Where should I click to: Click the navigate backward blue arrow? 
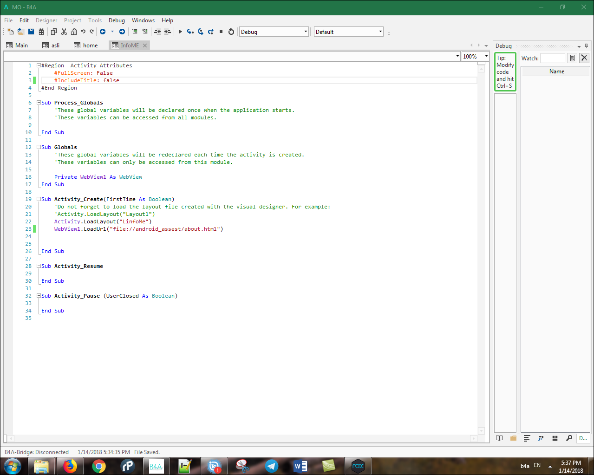pyautogui.click(x=103, y=32)
